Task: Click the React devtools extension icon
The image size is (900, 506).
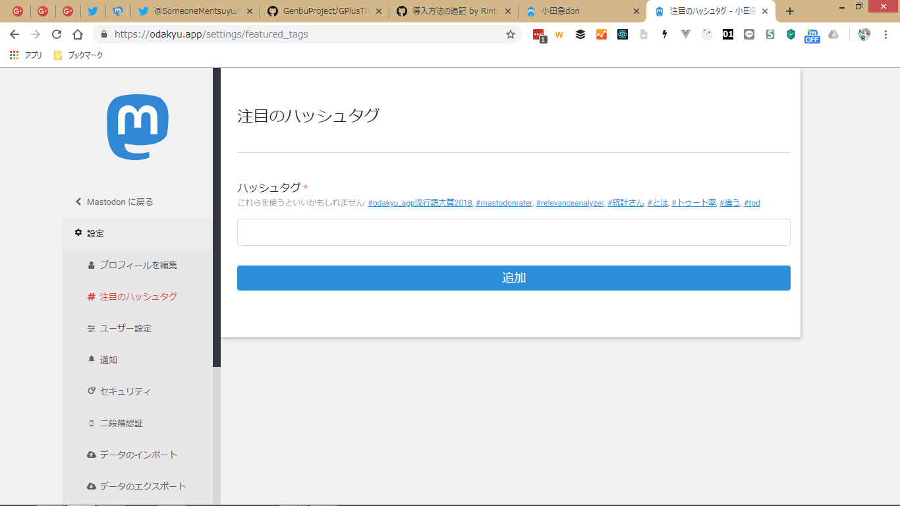Action: (623, 34)
